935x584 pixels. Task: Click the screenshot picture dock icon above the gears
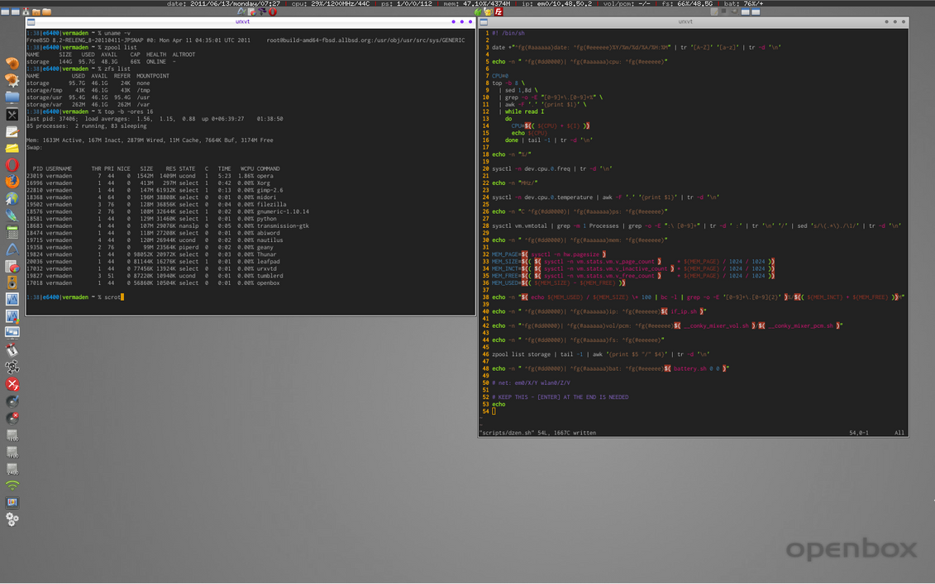click(x=12, y=503)
